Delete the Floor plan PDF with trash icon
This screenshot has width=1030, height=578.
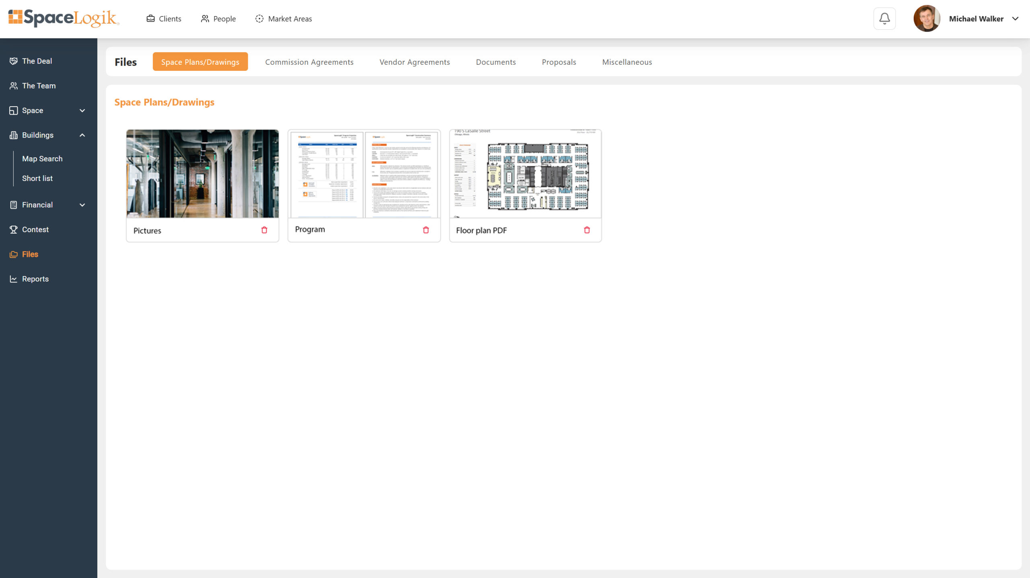coord(587,230)
